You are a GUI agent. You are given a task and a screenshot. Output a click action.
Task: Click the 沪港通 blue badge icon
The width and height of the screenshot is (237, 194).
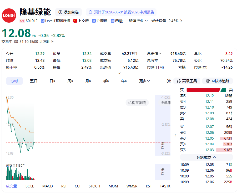tap(94, 21)
